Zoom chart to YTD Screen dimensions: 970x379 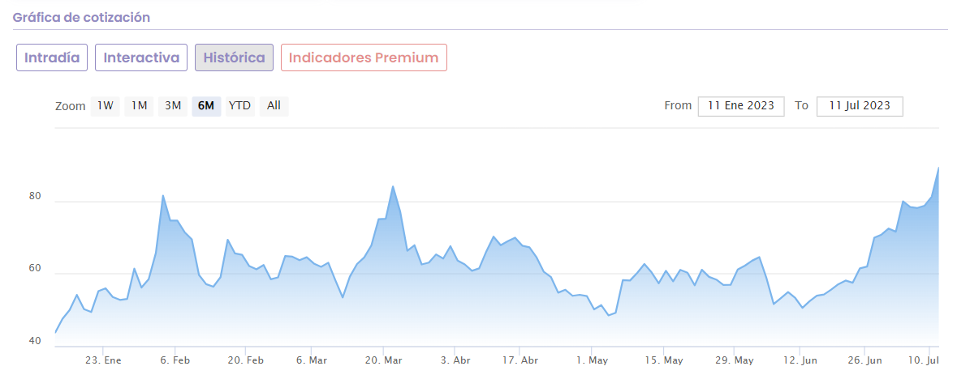tap(239, 105)
